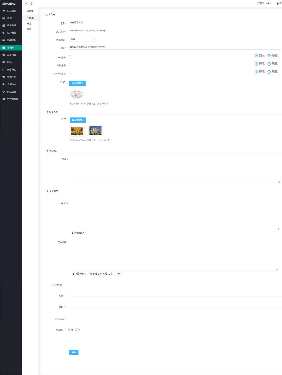Toggle the sidebar collapse hamburger icon
Viewport: 282px width, 375px height.
click(x=26, y=4)
